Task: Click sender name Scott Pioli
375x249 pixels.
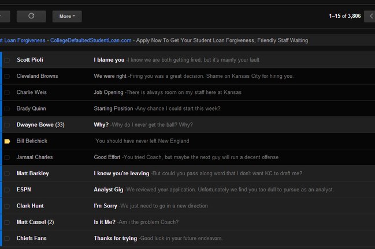Action: pyautogui.click(x=30, y=60)
